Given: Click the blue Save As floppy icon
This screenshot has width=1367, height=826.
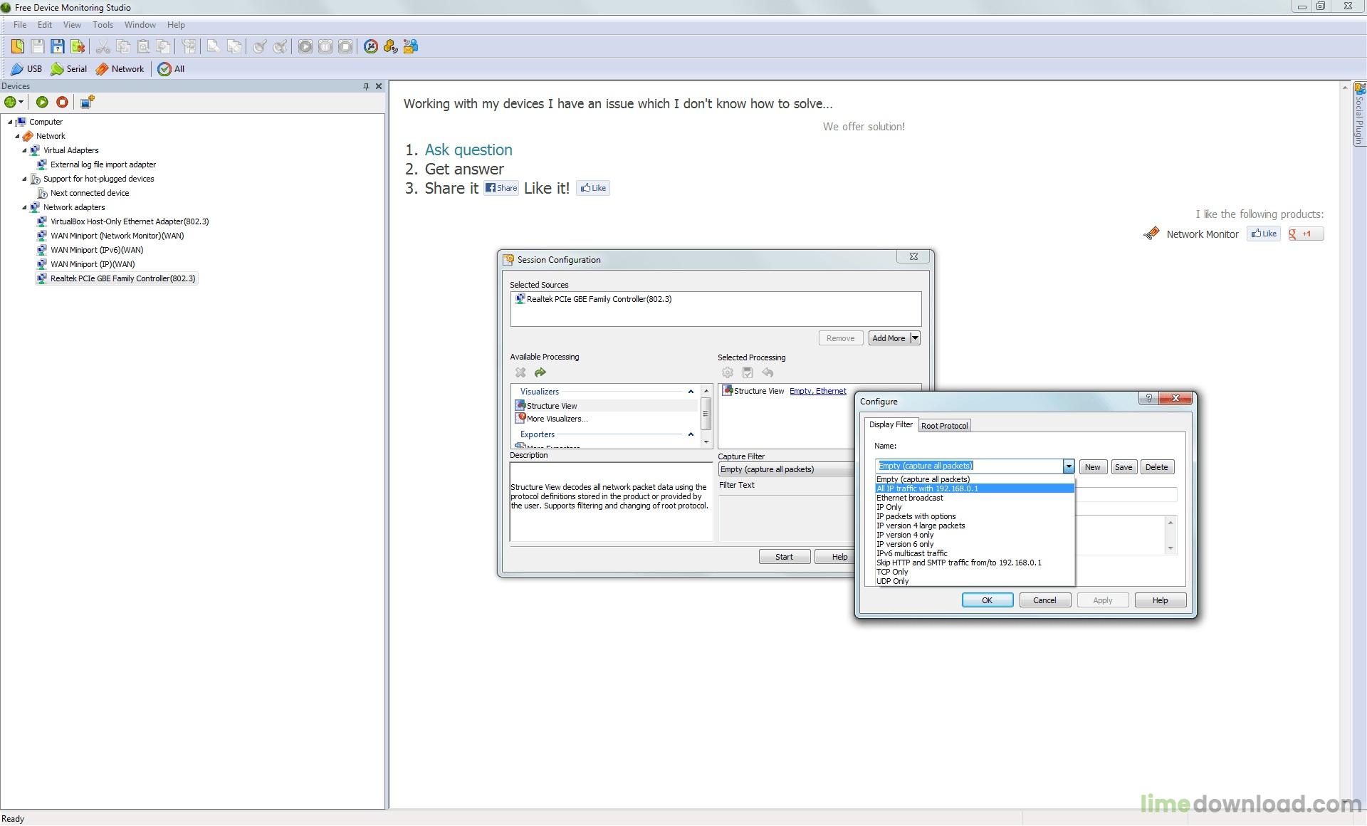Looking at the screenshot, I should [58, 46].
